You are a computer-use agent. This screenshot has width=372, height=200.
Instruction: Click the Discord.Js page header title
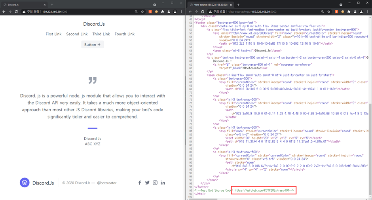94,24
